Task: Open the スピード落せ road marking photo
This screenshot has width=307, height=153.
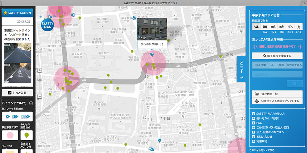Action: (18, 73)
